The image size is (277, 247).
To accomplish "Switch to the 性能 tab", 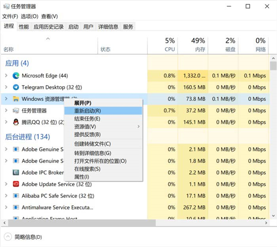I will coord(24,27).
